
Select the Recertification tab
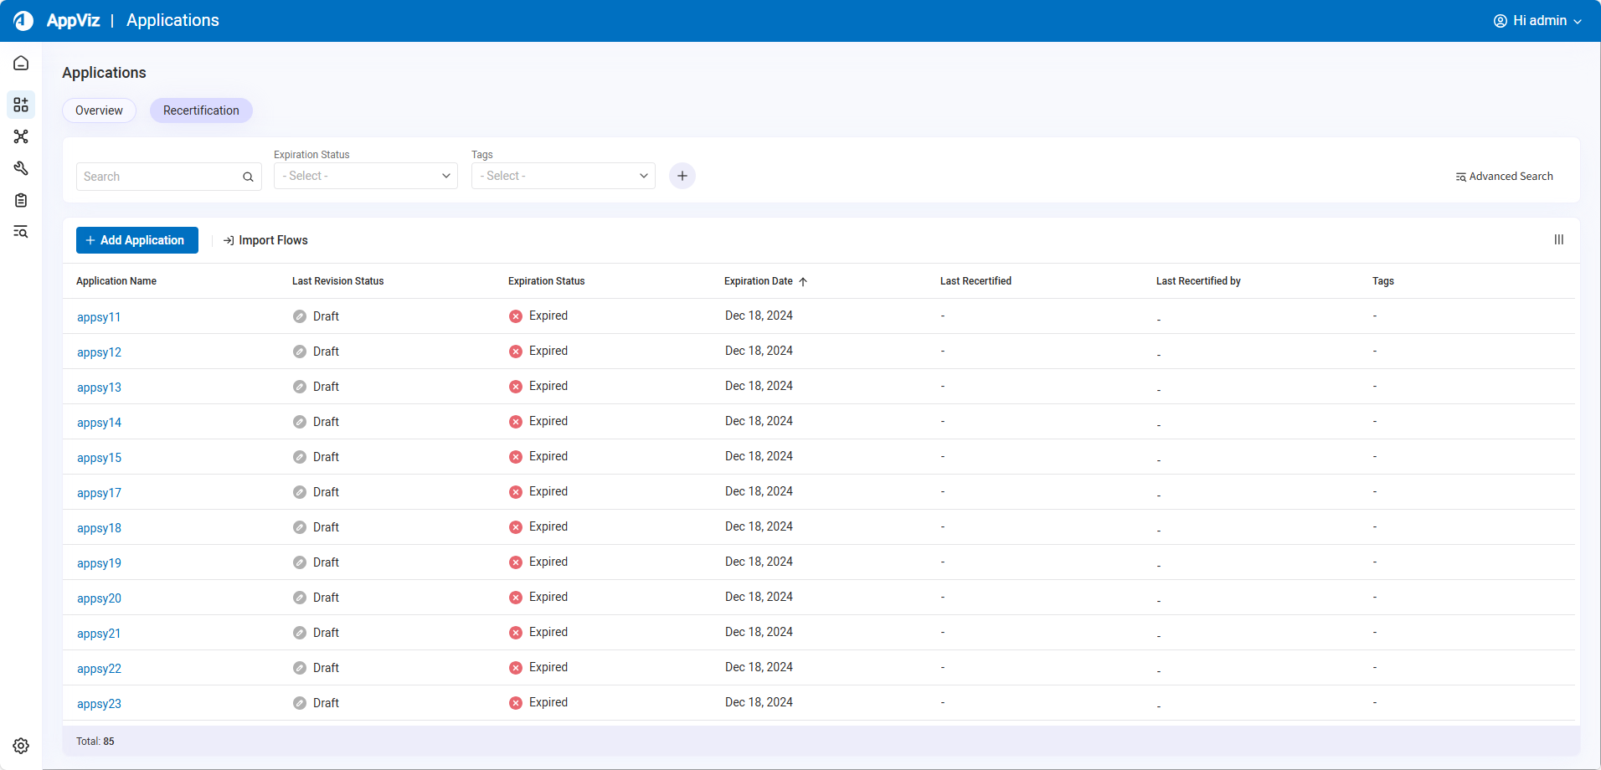(201, 110)
